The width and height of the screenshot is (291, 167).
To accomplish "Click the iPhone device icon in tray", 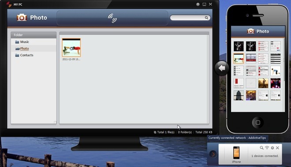I will click(236, 152).
